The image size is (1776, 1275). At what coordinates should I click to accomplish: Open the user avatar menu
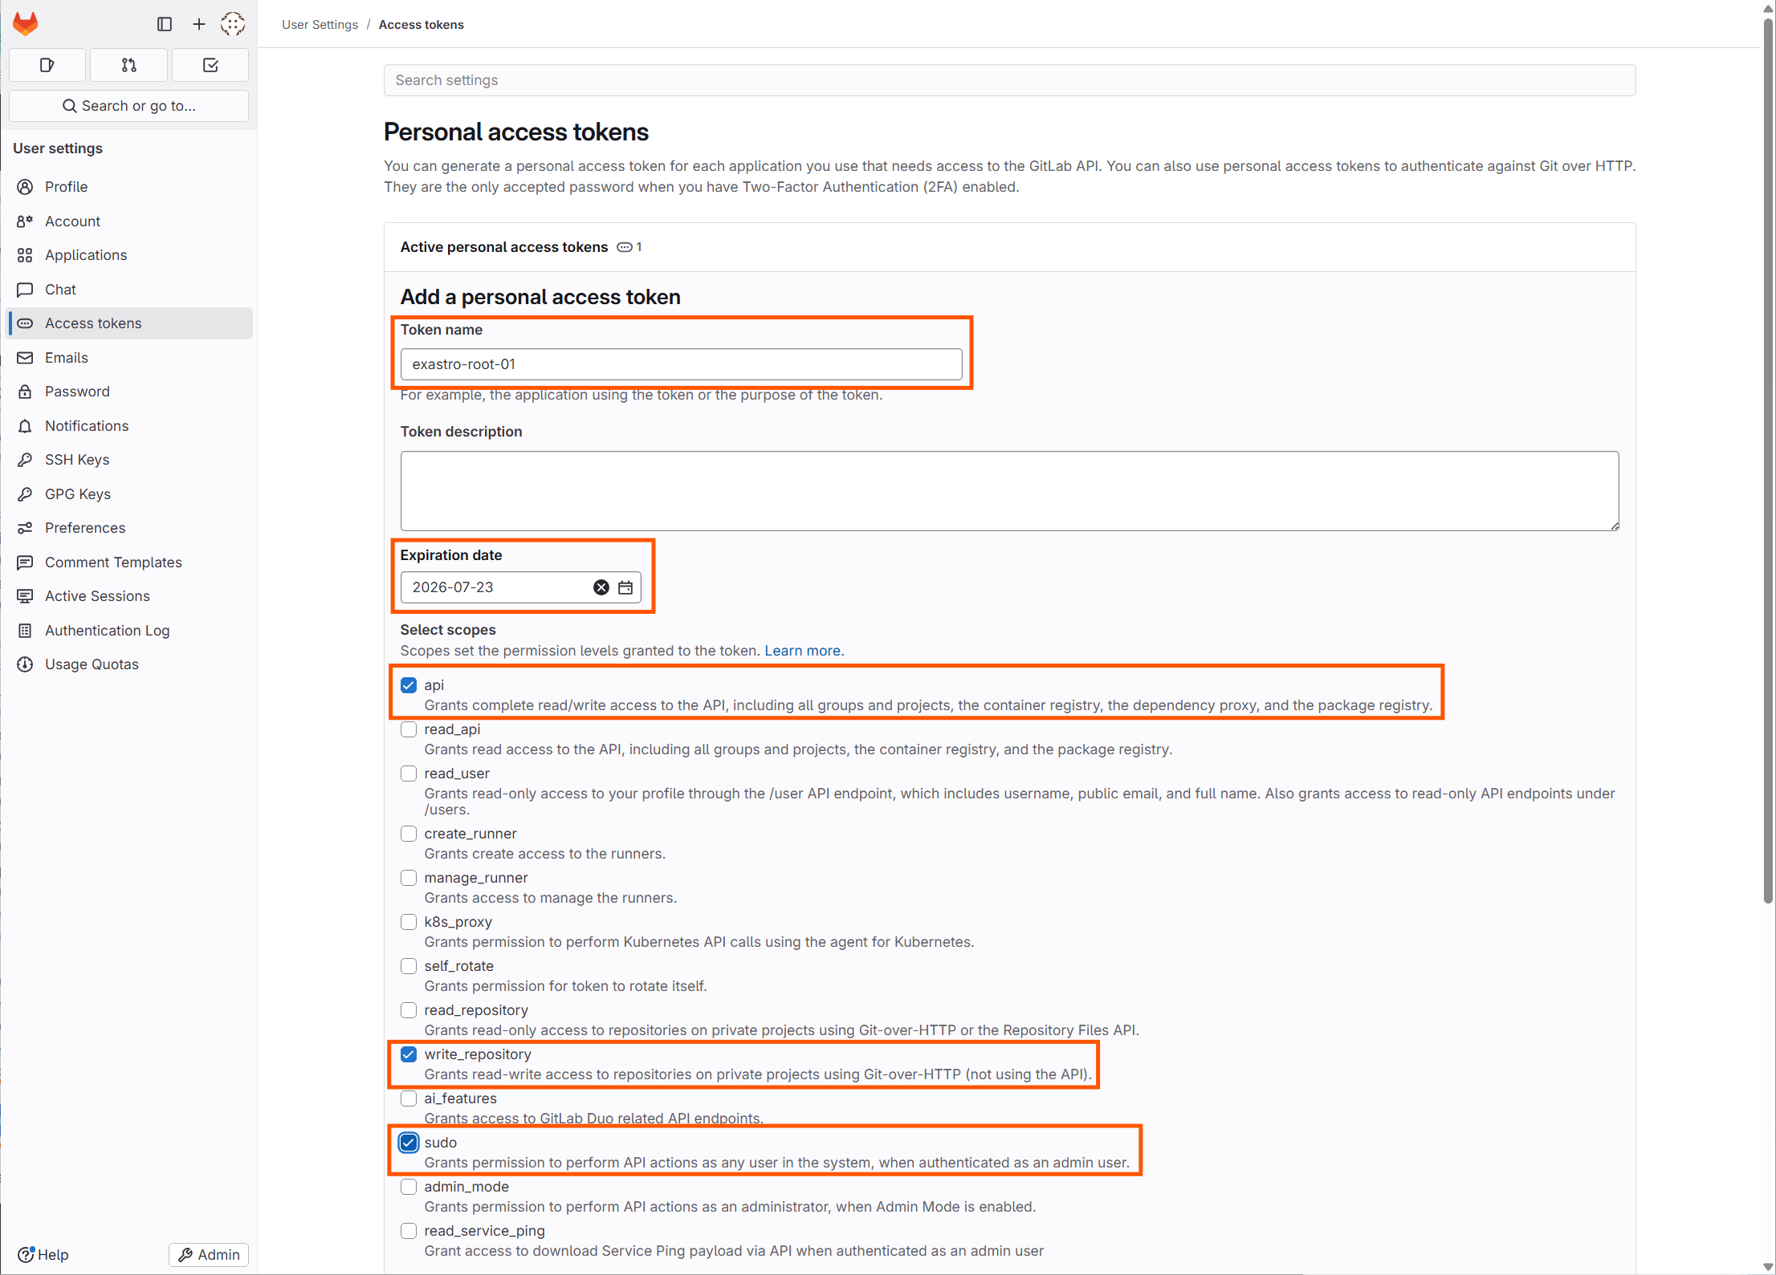tap(233, 24)
